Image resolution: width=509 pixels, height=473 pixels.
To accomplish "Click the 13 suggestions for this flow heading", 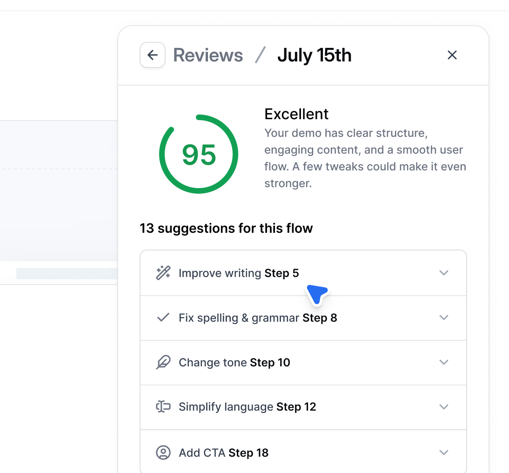I will click(226, 229).
